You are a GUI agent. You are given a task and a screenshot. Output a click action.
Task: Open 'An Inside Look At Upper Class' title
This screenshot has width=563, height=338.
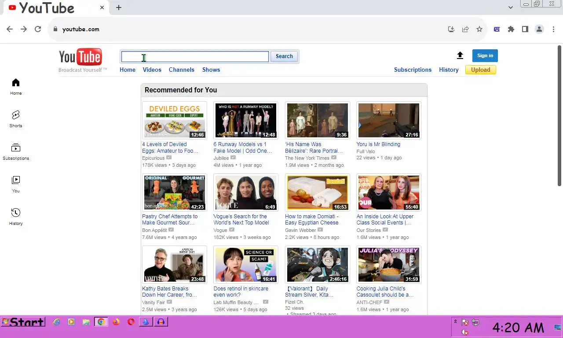coord(385,220)
